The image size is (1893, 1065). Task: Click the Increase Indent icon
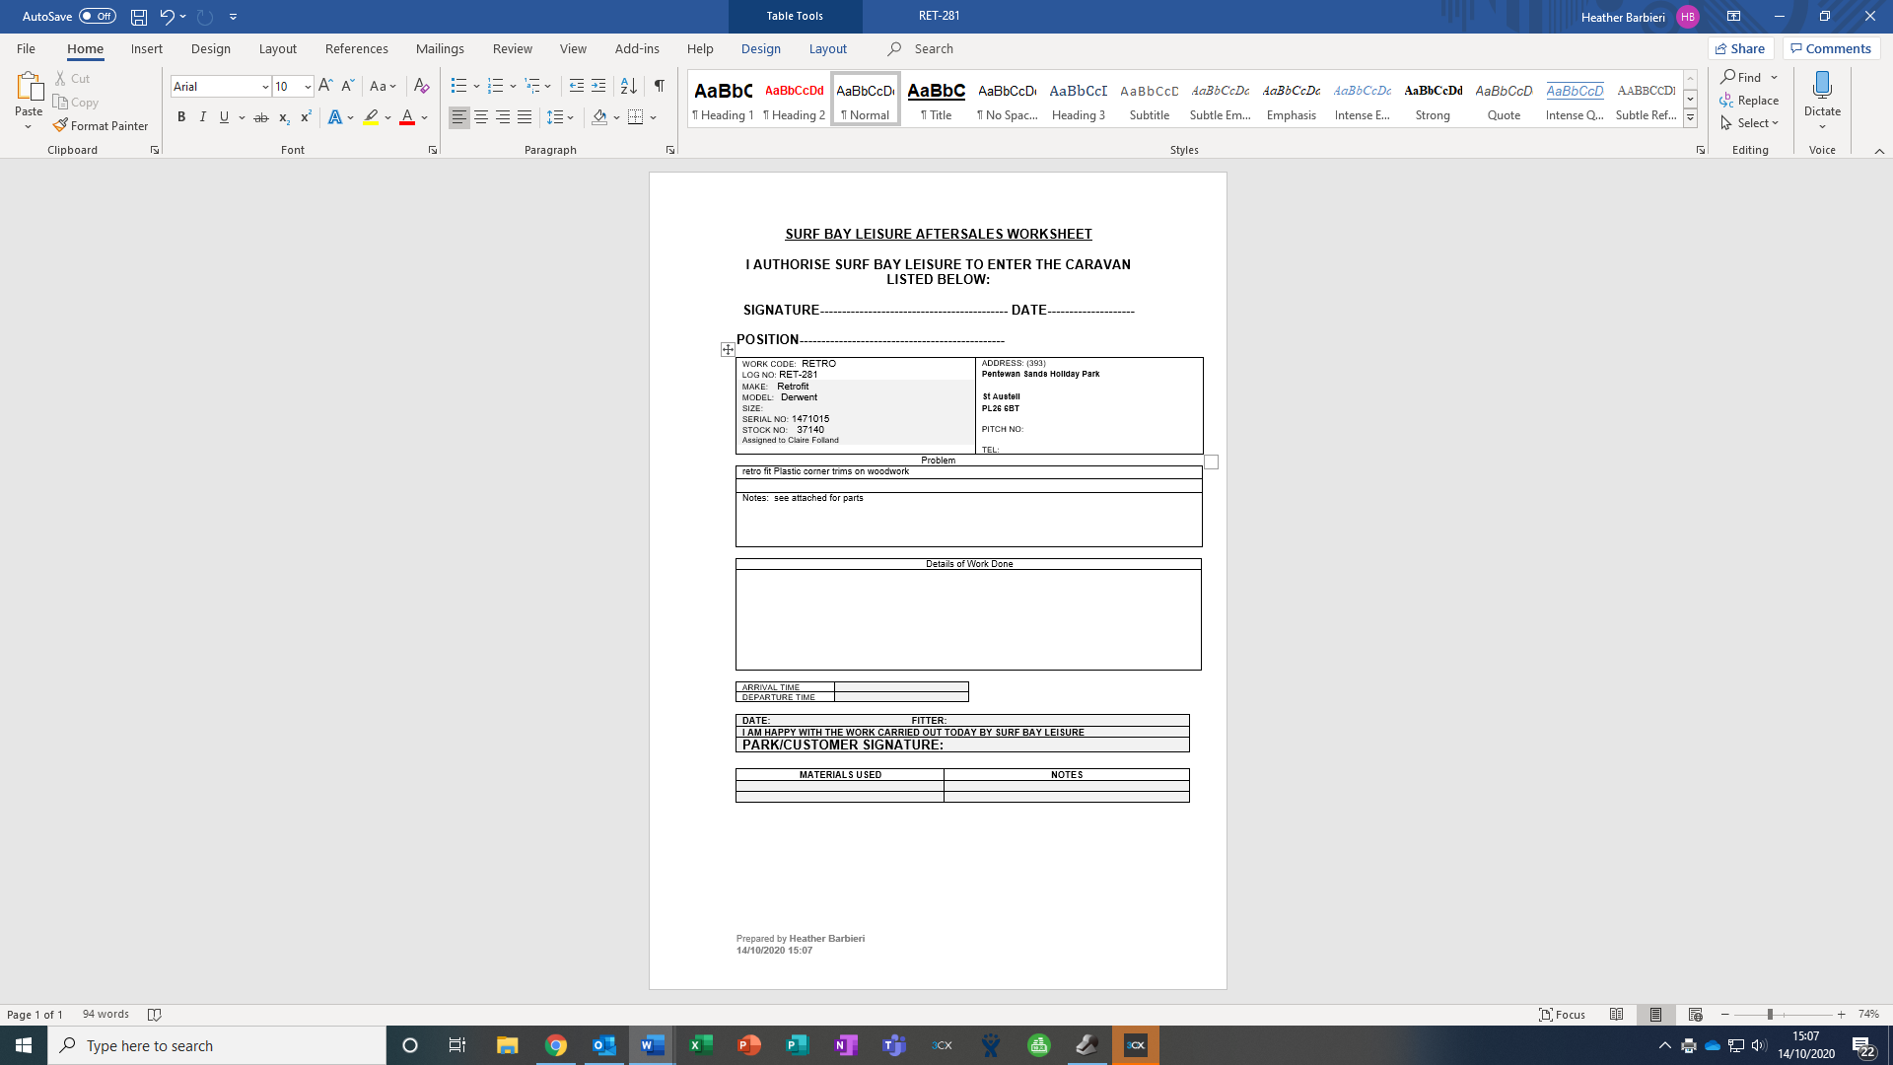tap(598, 86)
